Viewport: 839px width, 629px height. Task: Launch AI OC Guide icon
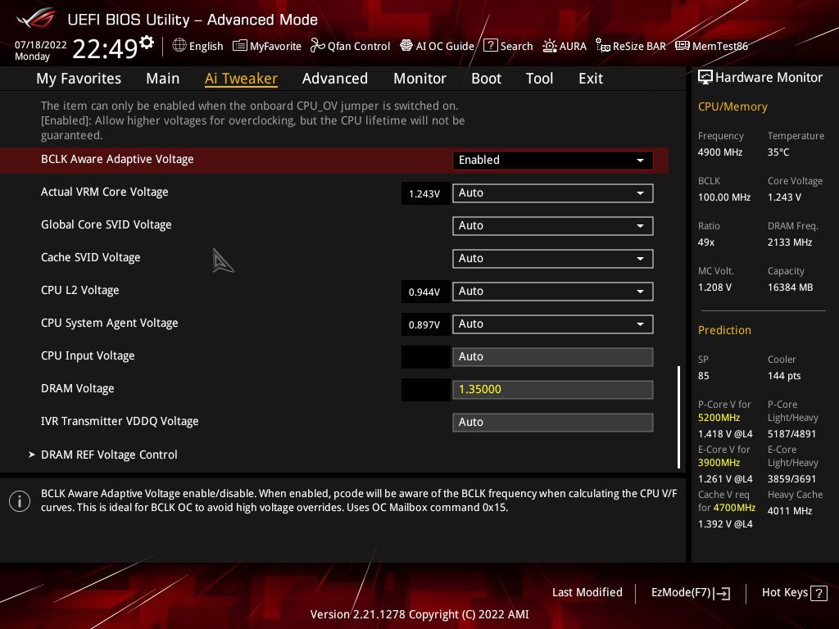tap(406, 46)
